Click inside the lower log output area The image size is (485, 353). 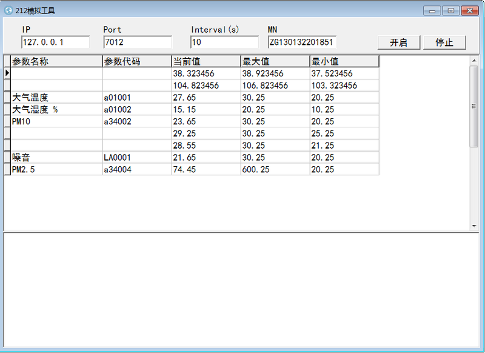coord(241,290)
